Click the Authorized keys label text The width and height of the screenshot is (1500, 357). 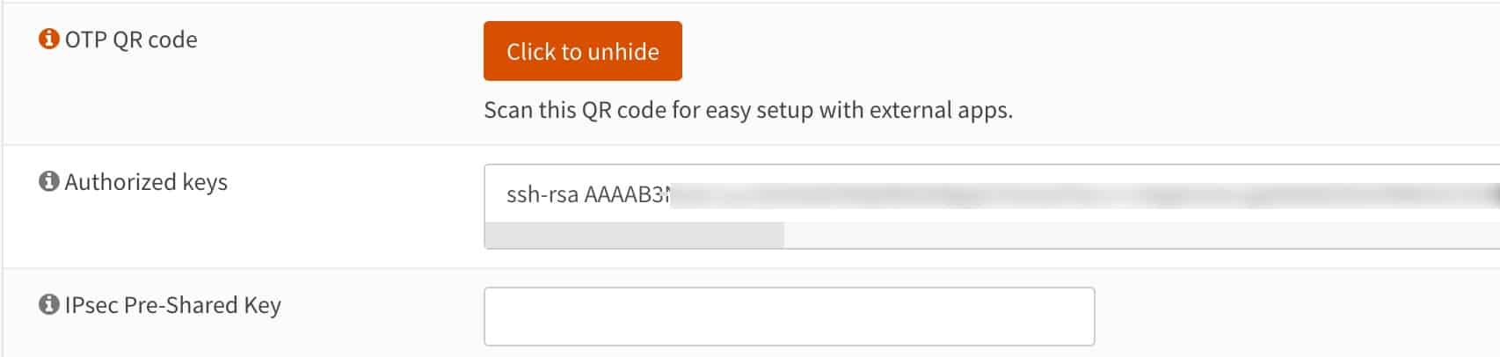click(146, 182)
